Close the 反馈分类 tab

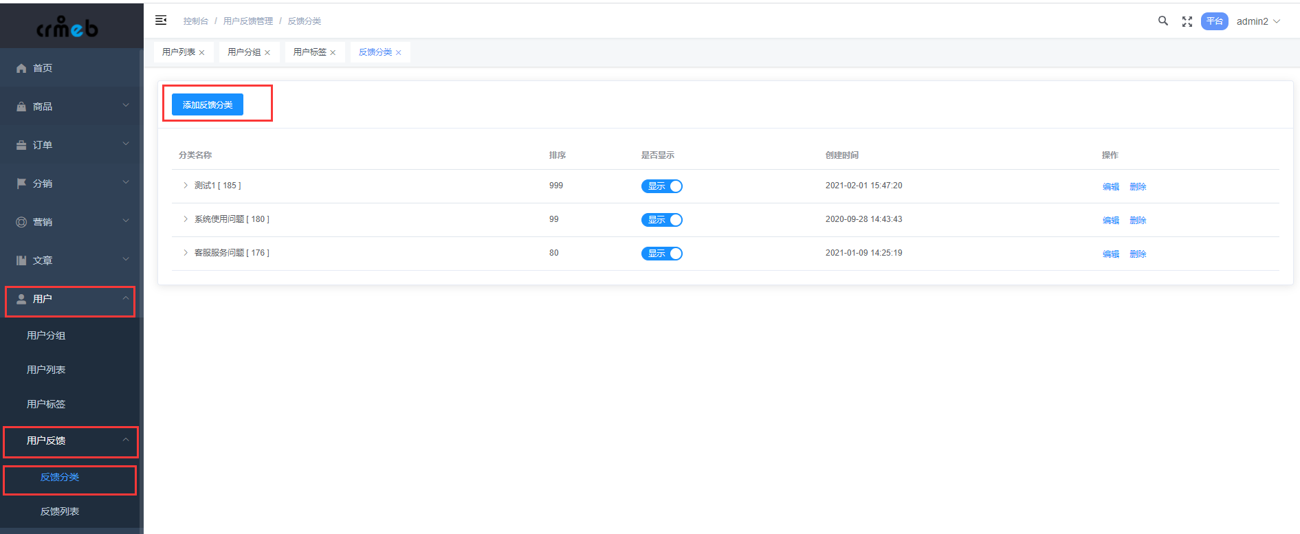tap(398, 53)
